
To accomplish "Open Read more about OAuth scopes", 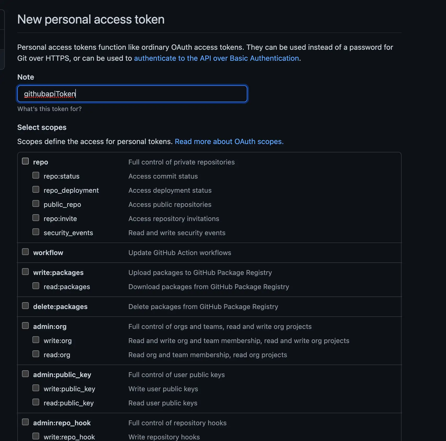I will [x=229, y=141].
